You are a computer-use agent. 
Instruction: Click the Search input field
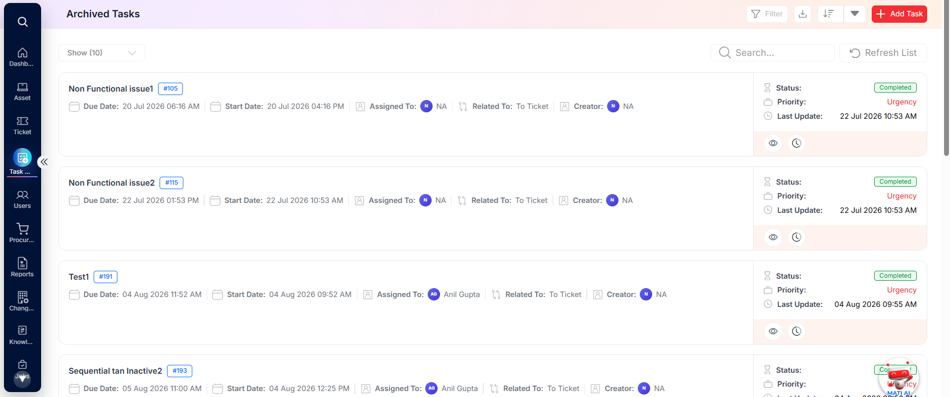[773, 53]
